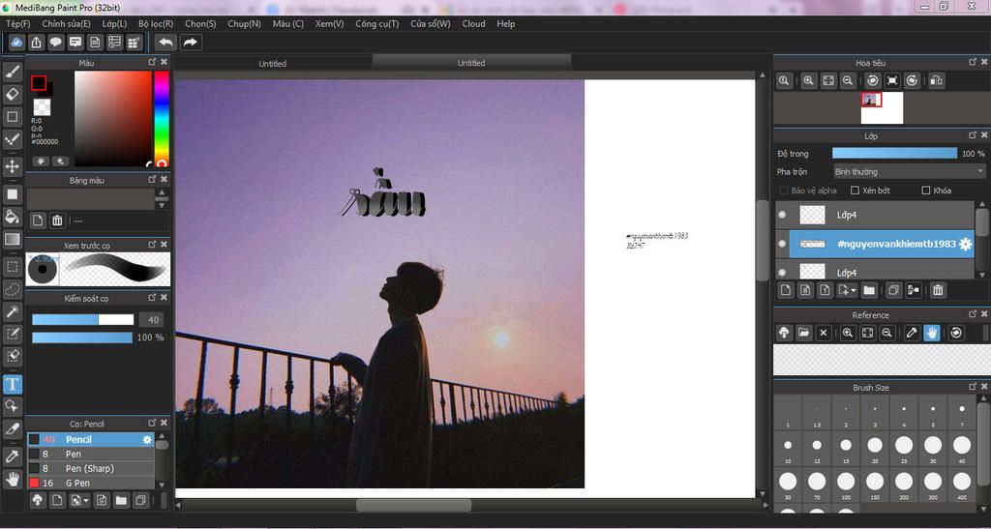Float the Lớp panel with popout icon
Image resolution: width=991 pixels, height=529 pixels.
tap(973, 135)
